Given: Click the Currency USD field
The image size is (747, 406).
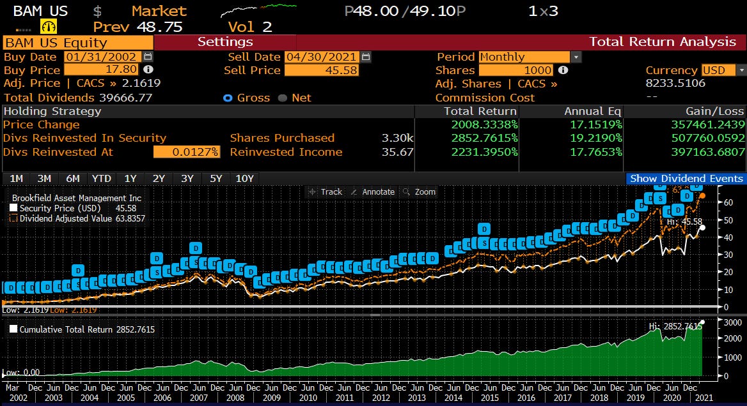Looking at the screenshot, I should 718,70.
